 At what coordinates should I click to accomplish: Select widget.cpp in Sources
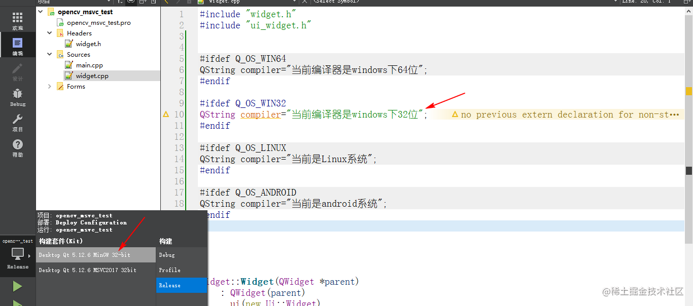coord(92,76)
